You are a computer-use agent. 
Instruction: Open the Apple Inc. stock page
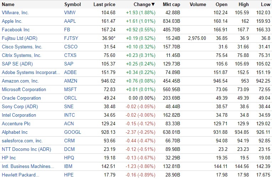(x=12, y=21)
